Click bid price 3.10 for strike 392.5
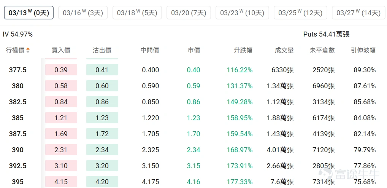The width and height of the screenshot is (387, 188). [61, 166]
